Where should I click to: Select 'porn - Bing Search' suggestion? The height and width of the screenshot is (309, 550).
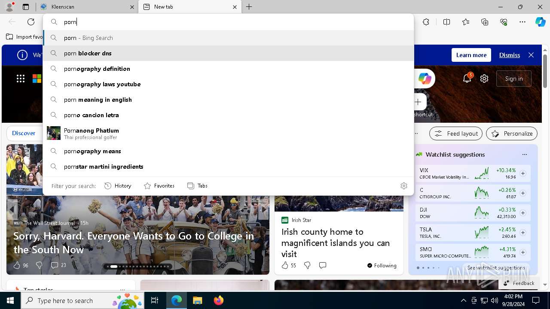click(228, 38)
